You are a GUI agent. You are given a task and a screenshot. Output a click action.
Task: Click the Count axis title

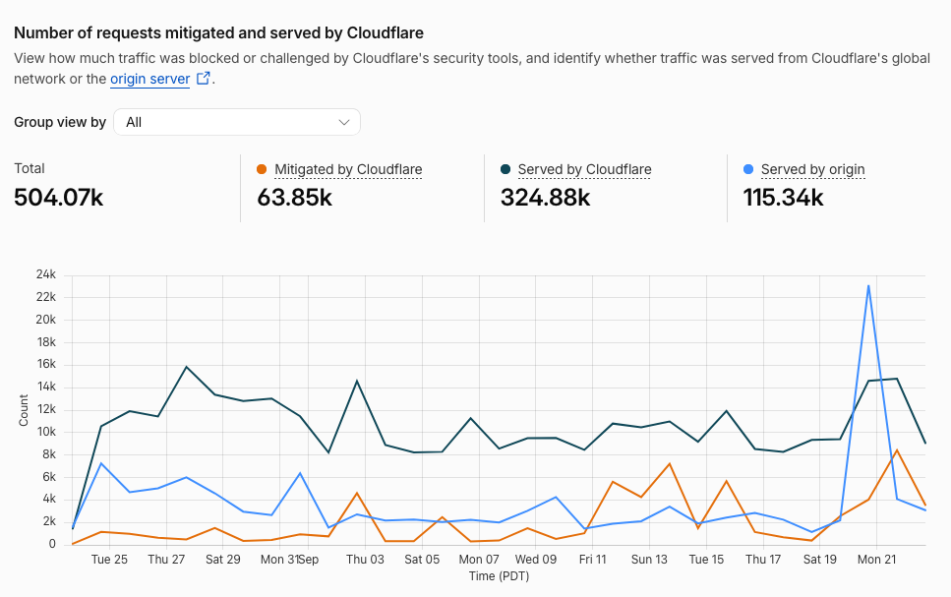(24, 411)
